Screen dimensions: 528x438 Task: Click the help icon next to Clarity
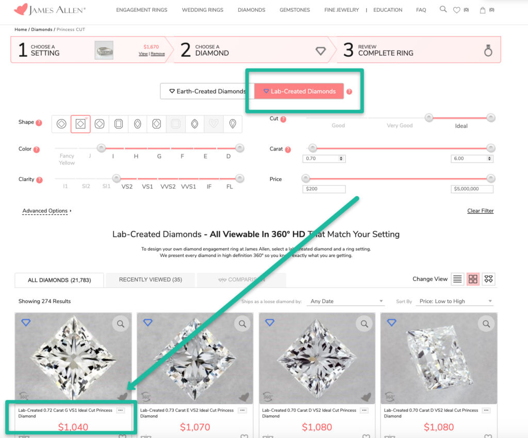click(x=39, y=180)
